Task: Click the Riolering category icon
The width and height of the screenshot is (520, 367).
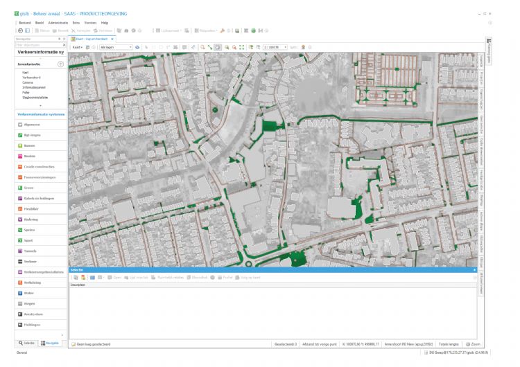Action: coord(19,220)
